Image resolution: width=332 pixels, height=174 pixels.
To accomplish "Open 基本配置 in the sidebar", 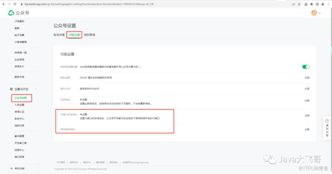I will [x=19, y=136].
